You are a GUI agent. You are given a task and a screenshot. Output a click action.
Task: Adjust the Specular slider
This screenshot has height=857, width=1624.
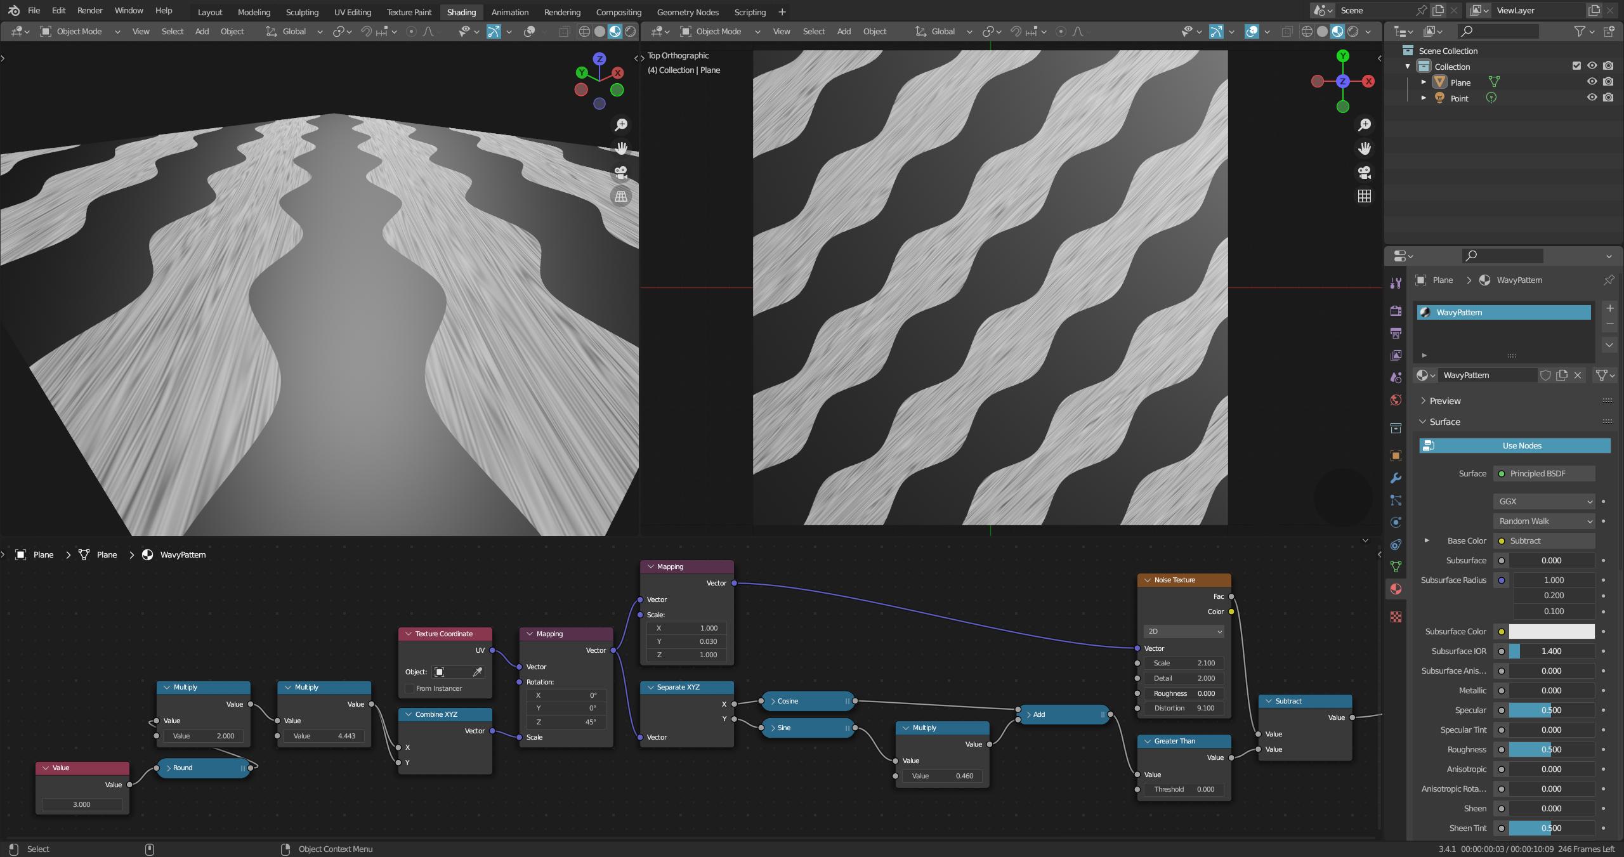tap(1551, 710)
